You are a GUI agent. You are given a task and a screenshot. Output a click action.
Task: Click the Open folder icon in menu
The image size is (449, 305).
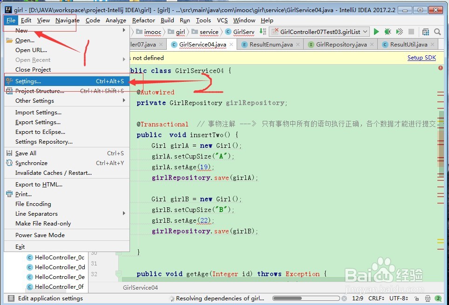coord(9,40)
